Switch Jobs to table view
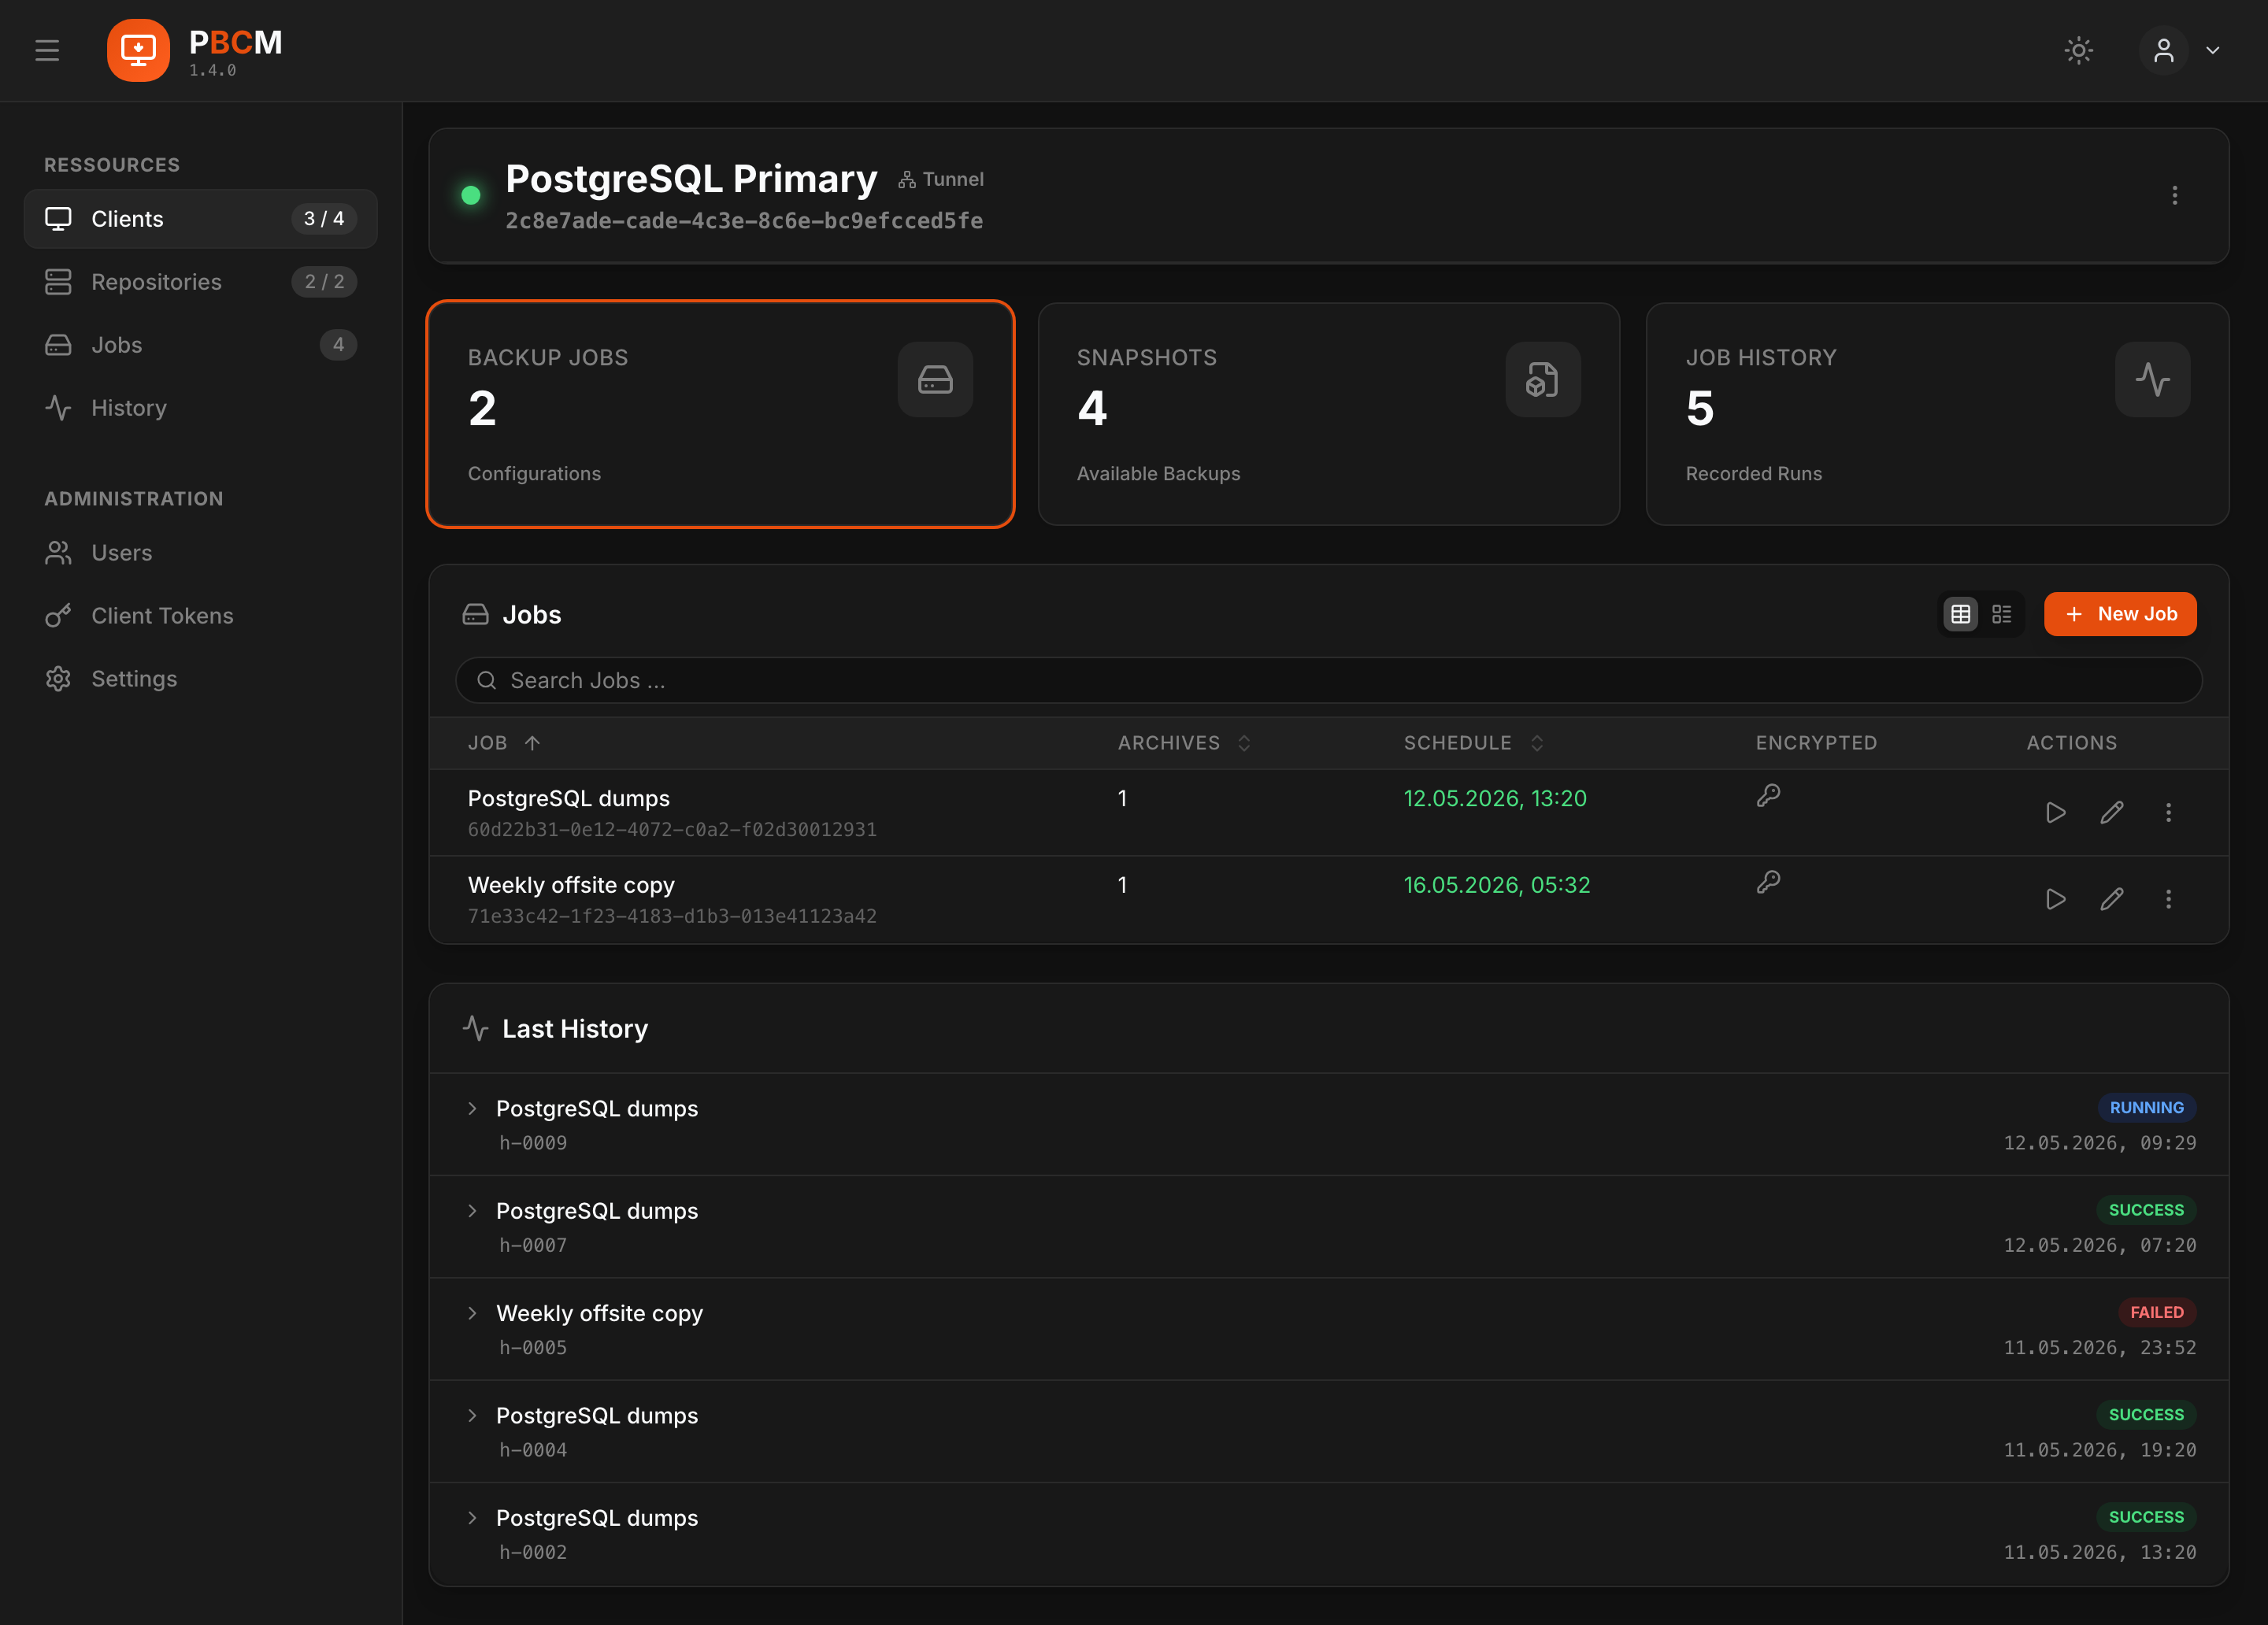Viewport: 2268px width, 1625px height. [1960, 614]
